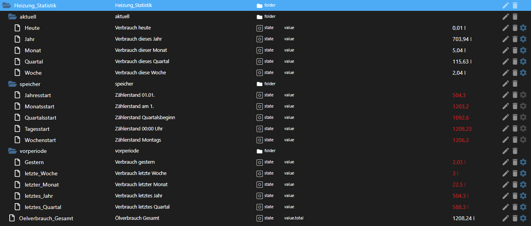Edit the Heizung_Statistik folder with pencil icon
The width and height of the screenshot is (531, 226).
coord(505,5)
